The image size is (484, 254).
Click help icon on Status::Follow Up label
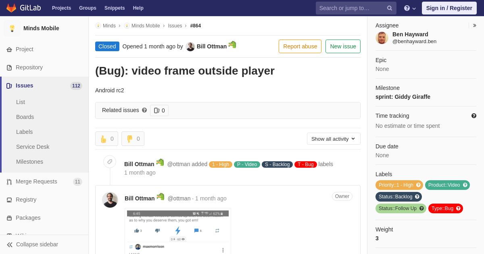[x=421, y=208]
